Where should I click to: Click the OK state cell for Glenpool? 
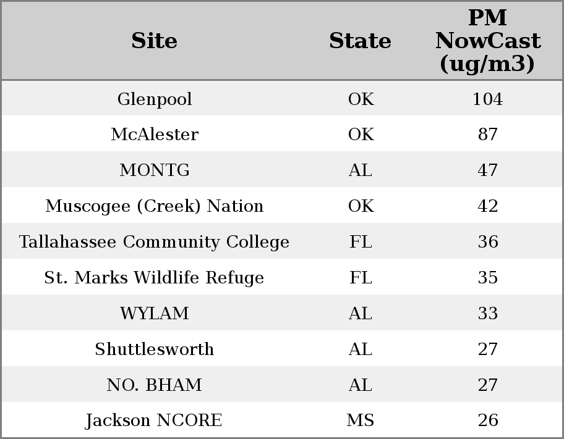click(361, 99)
